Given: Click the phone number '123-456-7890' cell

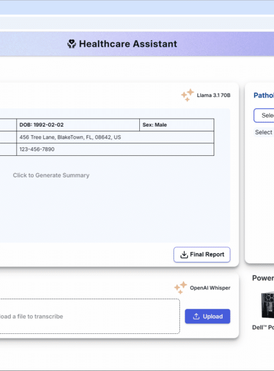Looking at the screenshot, I should click(x=115, y=150).
